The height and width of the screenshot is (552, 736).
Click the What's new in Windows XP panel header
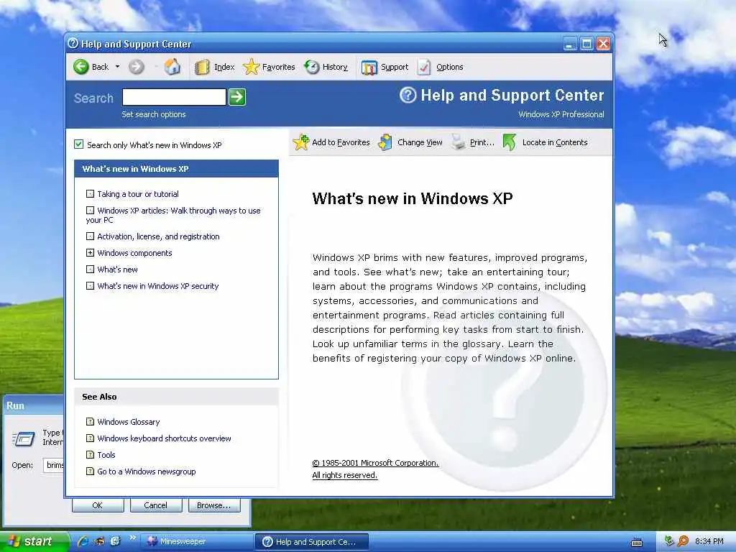pos(177,168)
